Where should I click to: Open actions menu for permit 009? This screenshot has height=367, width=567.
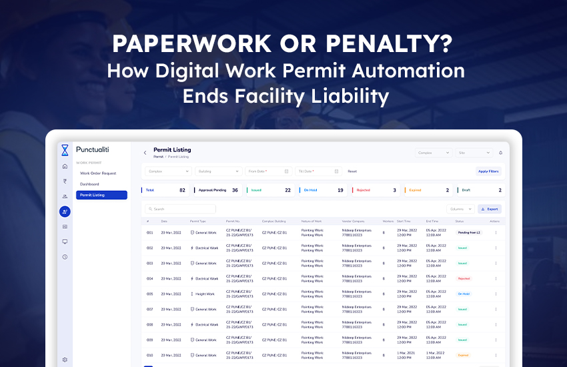click(x=496, y=340)
